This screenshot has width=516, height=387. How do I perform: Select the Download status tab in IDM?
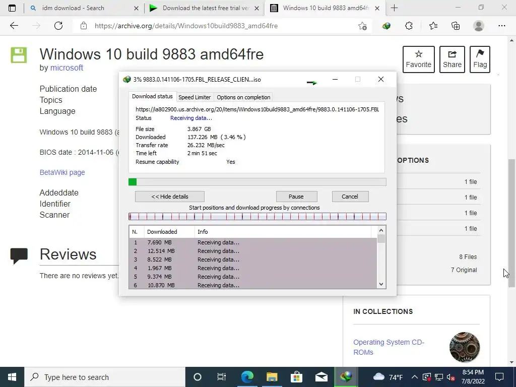pos(152,96)
